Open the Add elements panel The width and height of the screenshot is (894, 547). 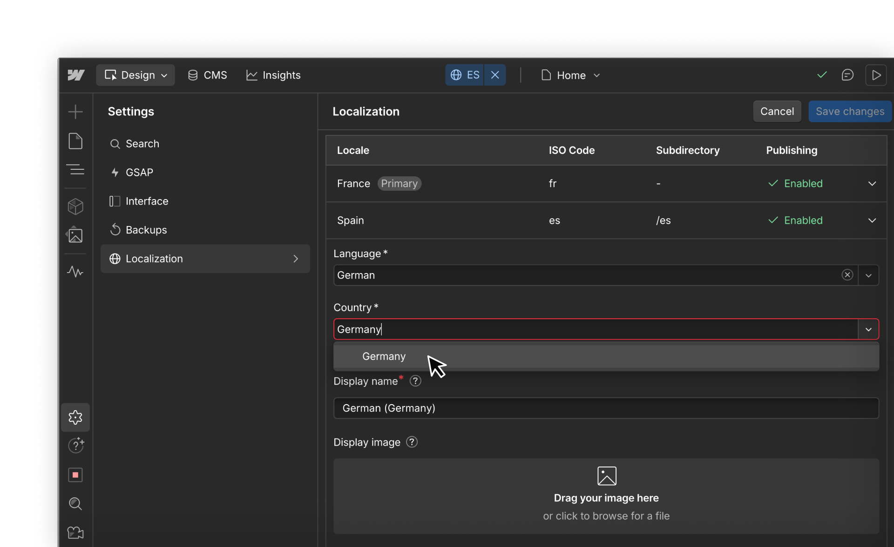click(x=75, y=112)
